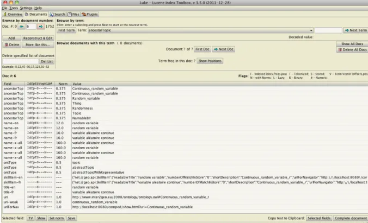Click the Next Term button
This screenshot has height=223, width=368.
tap(355, 30)
